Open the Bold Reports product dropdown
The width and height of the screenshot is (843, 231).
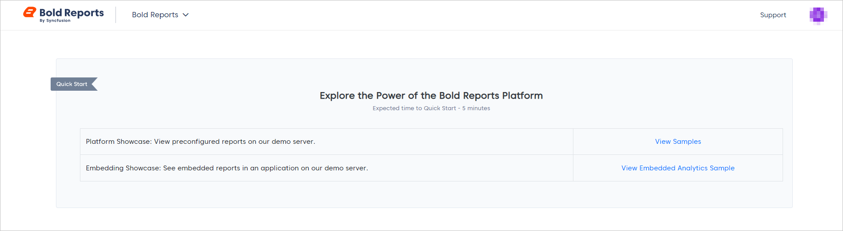160,15
